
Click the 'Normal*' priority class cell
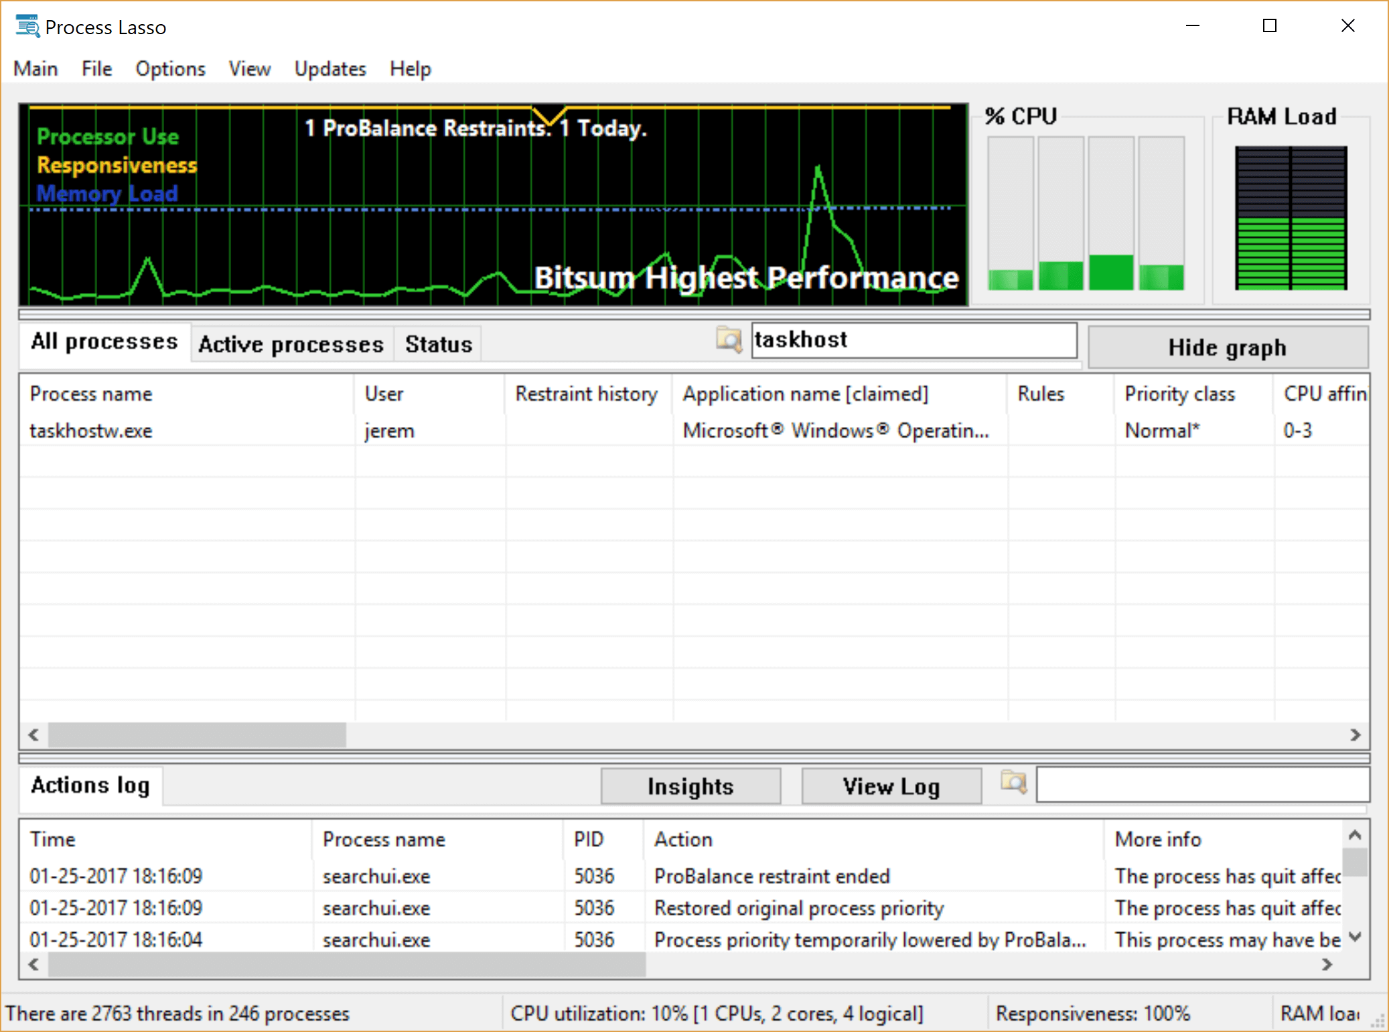tap(1163, 431)
